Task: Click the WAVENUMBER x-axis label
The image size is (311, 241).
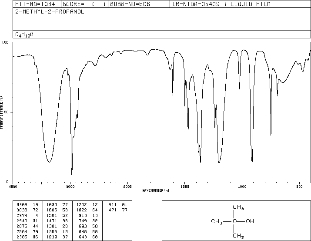Action: tap(156, 190)
